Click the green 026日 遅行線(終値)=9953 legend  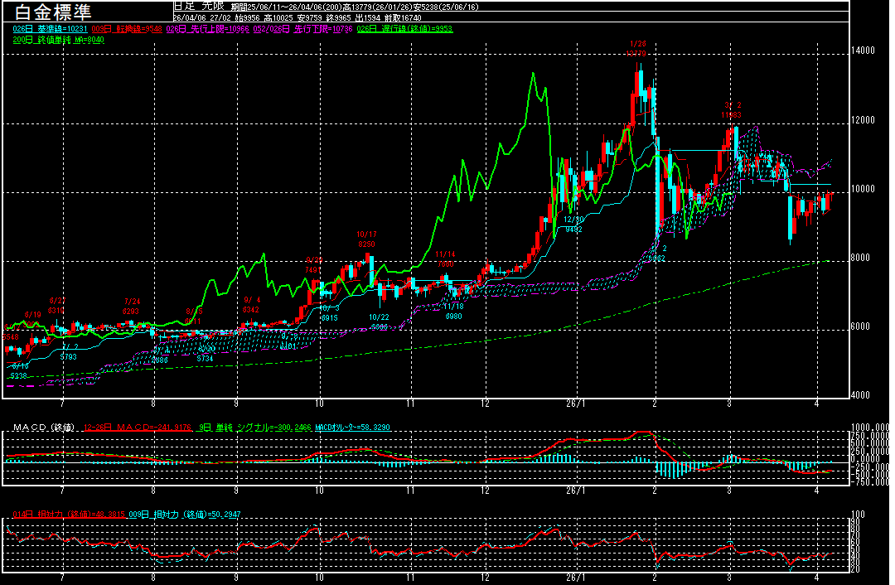[x=404, y=29]
